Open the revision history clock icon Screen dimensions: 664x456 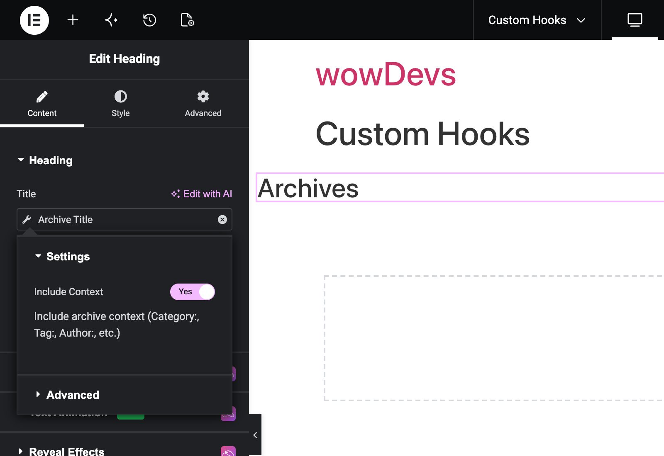point(149,20)
